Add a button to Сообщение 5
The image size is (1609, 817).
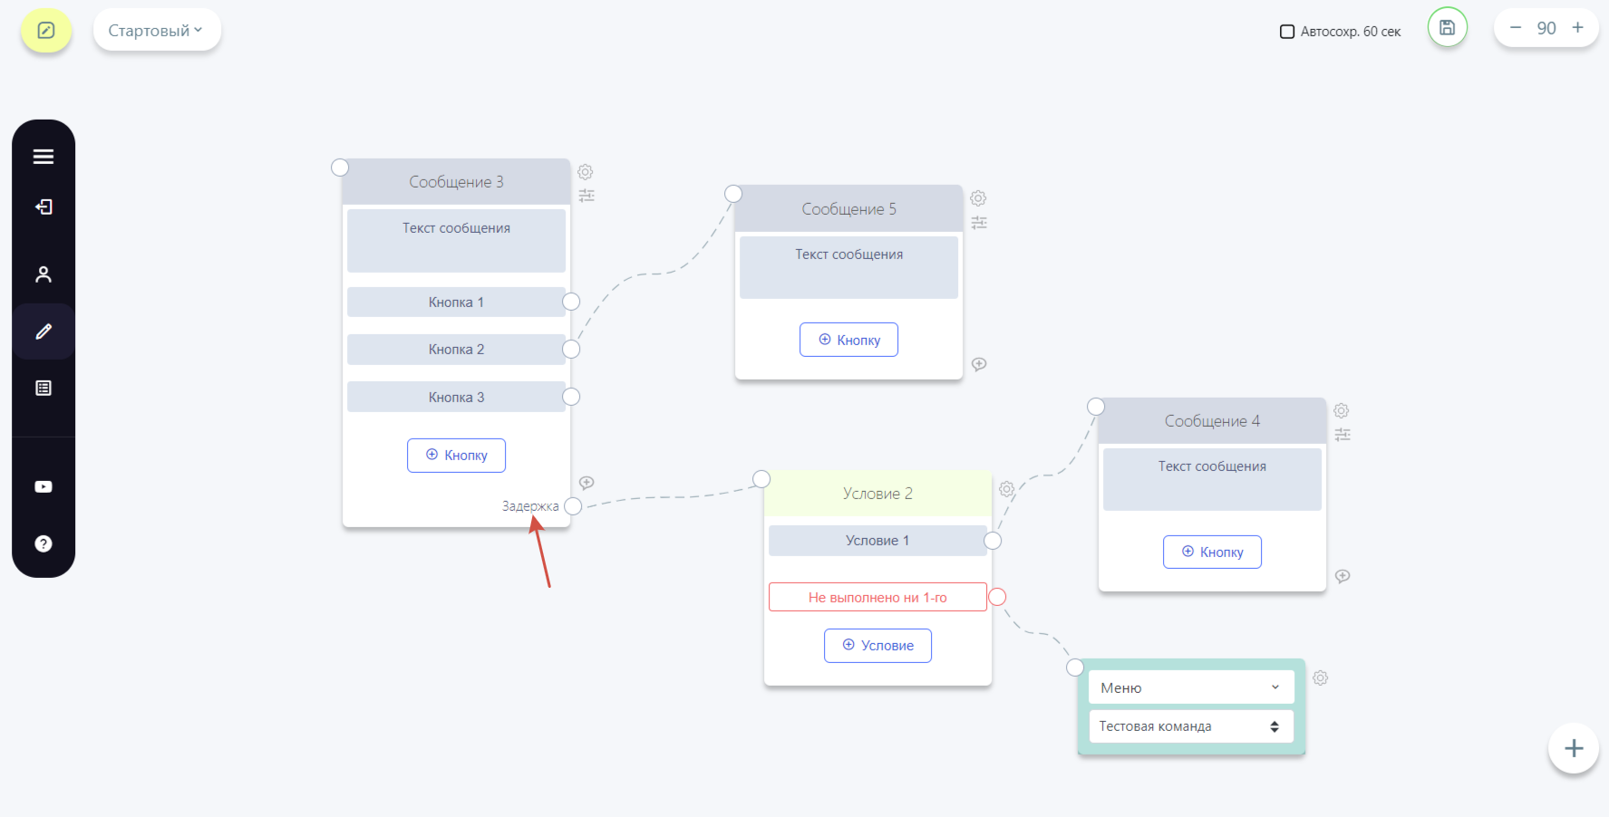point(848,340)
